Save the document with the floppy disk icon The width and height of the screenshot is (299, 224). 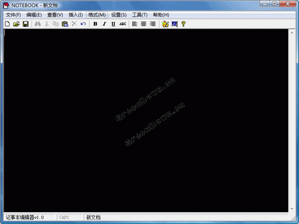26,24
